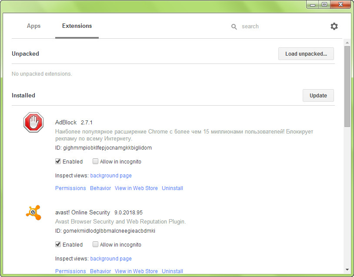Click the avast ID text gomekmidlodglbbmalcneegieacbdmki

pos(109,231)
